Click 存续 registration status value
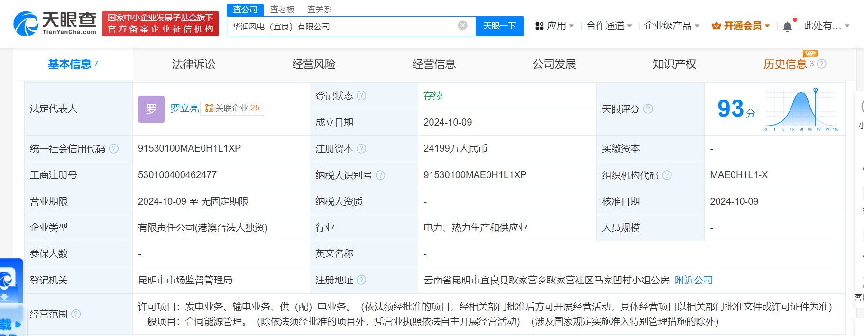 [433, 96]
